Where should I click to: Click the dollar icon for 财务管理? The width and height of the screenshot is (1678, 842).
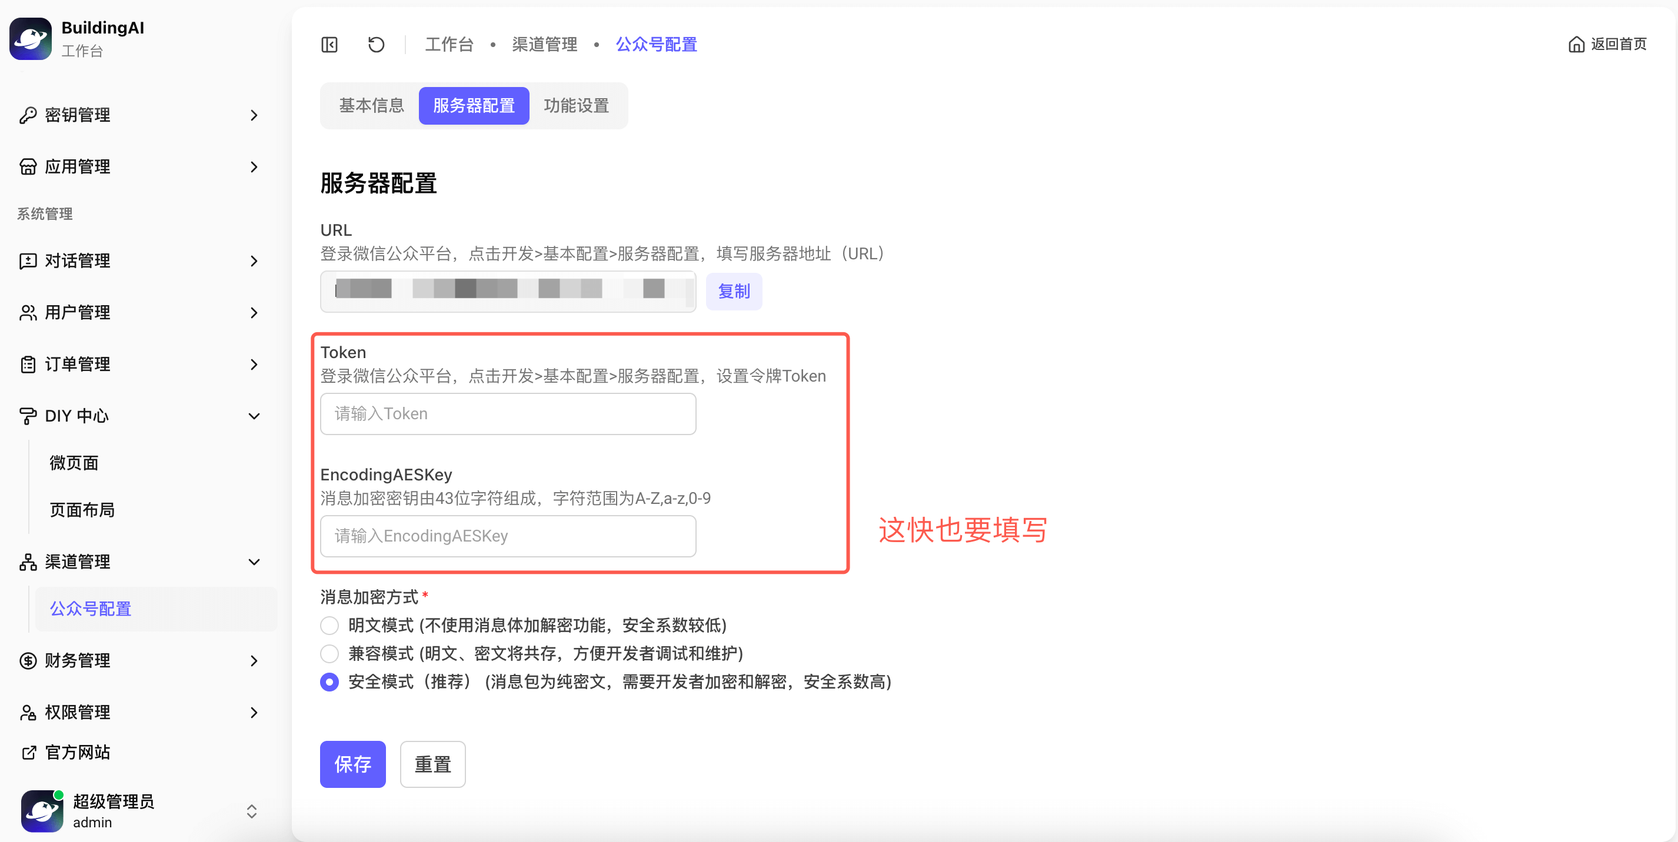[28, 661]
